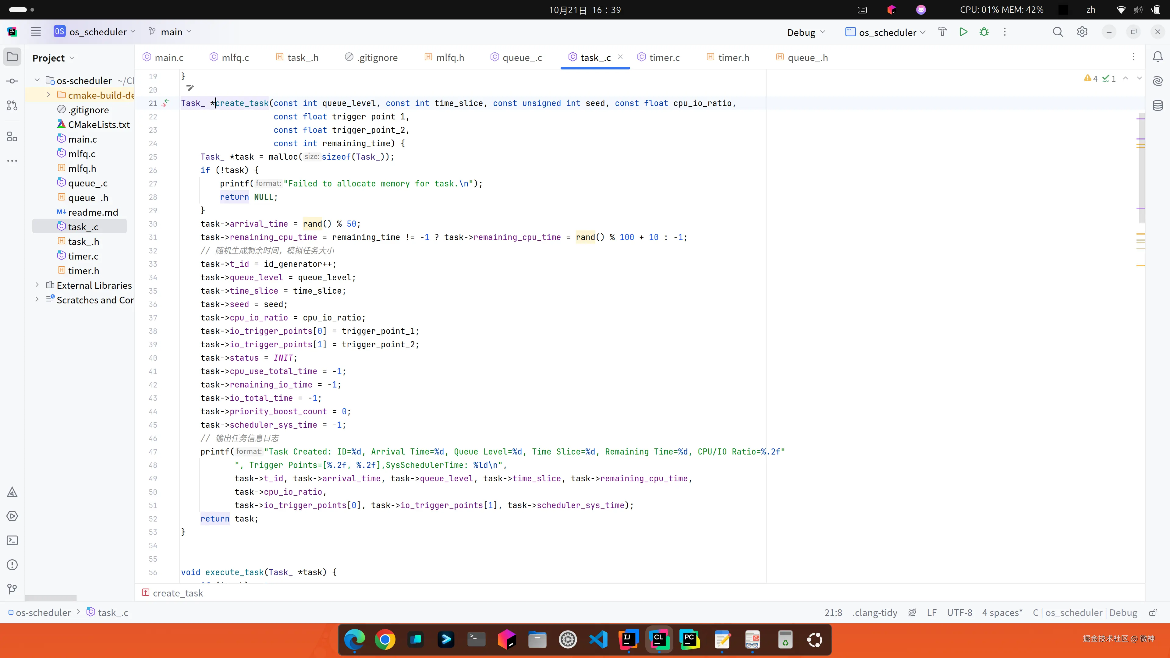This screenshot has width=1170, height=658.
Task: Open the Debug build profile dropdown
Action: (806, 32)
